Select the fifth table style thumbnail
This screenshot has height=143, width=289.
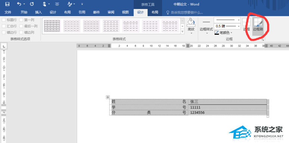(x=131, y=26)
